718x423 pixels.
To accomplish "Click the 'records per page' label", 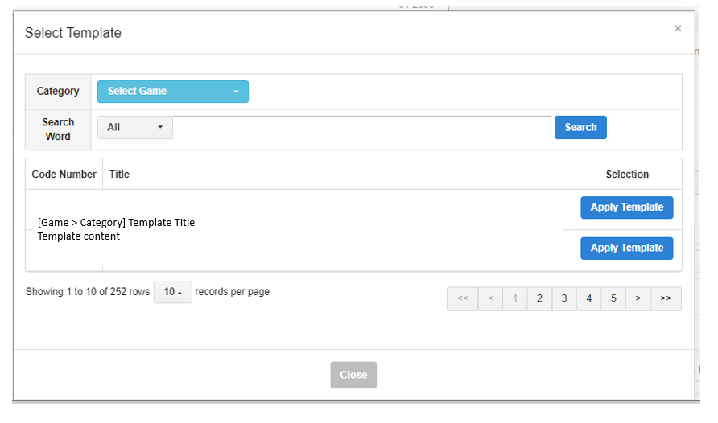I will (232, 292).
